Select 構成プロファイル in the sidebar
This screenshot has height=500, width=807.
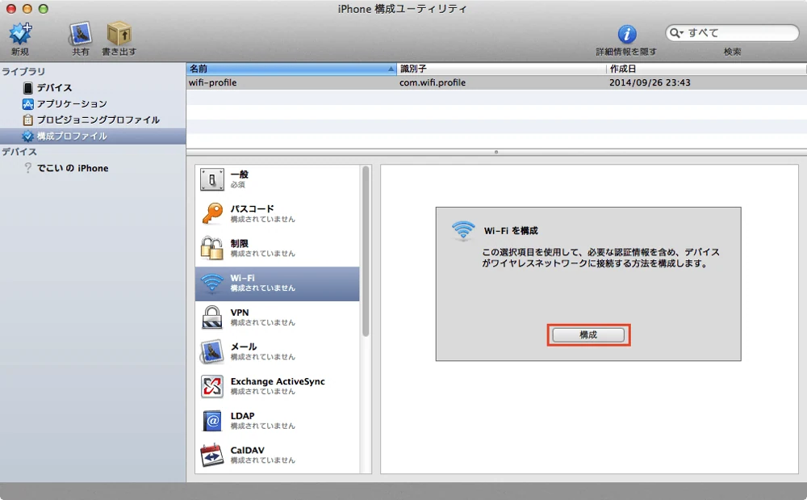coord(93,136)
